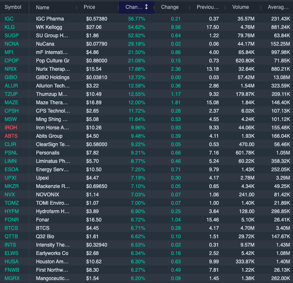Open the red ABTS ticker symbol
Screen dimensions: 293x283
[x=11, y=136]
